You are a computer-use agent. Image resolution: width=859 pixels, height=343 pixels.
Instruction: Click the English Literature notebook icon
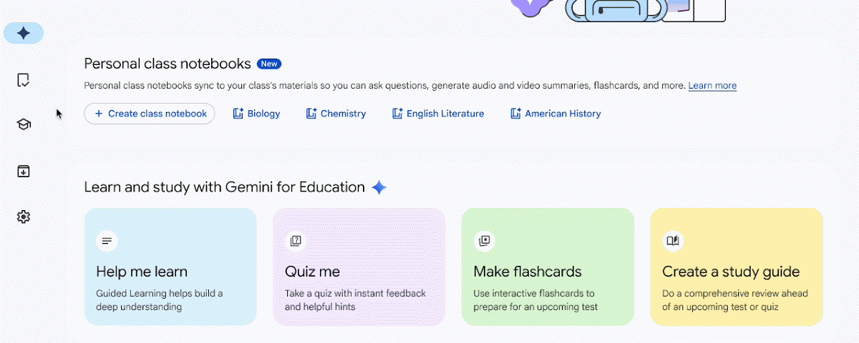click(x=397, y=114)
